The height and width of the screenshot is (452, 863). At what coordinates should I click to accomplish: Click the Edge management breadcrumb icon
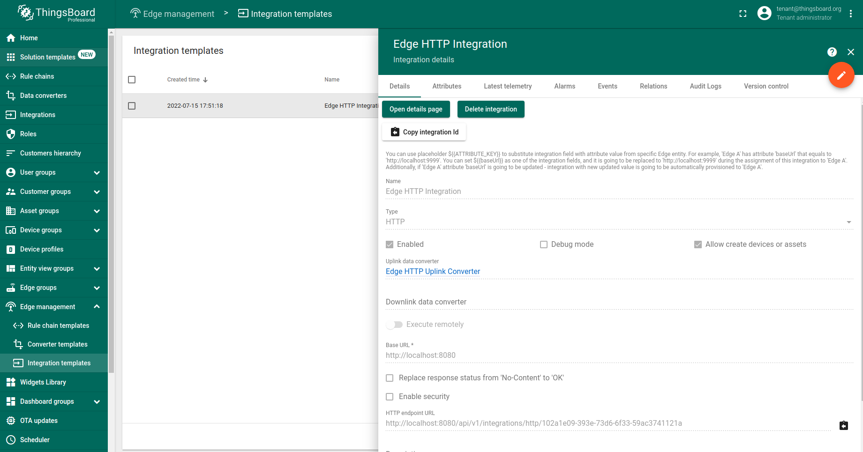[x=135, y=14]
